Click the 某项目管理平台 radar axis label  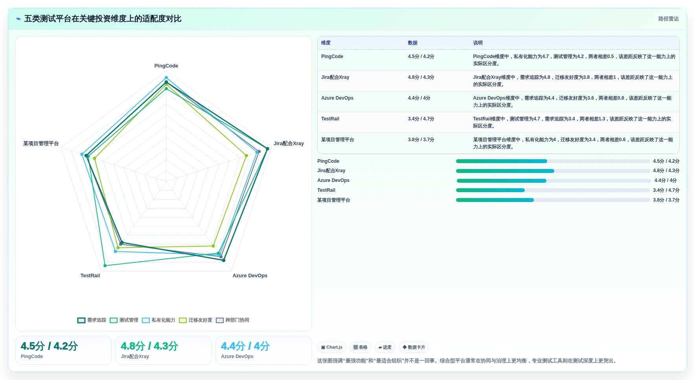point(41,144)
